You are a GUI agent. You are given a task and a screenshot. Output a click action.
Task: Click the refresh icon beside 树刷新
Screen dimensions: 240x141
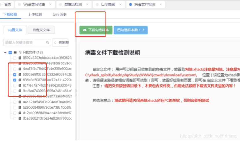(55, 42)
